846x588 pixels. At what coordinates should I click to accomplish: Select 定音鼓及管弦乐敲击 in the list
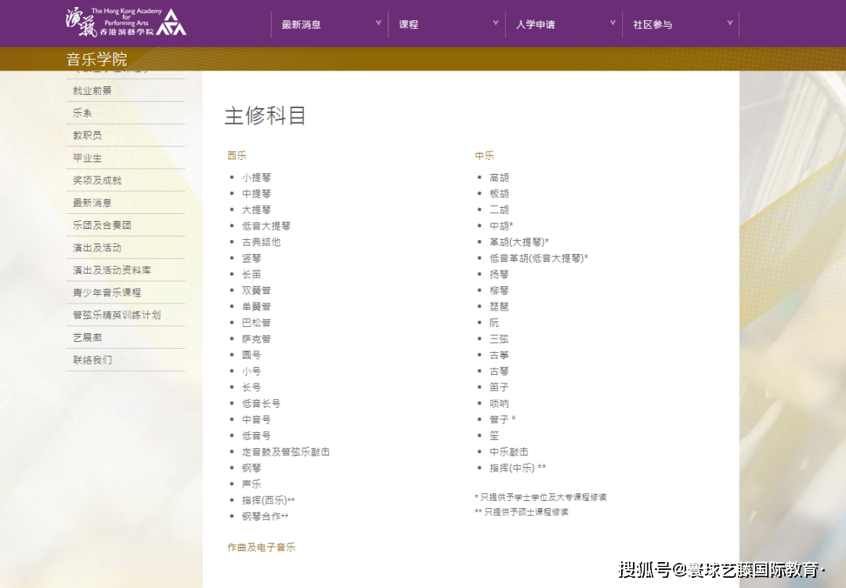[286, 452]
